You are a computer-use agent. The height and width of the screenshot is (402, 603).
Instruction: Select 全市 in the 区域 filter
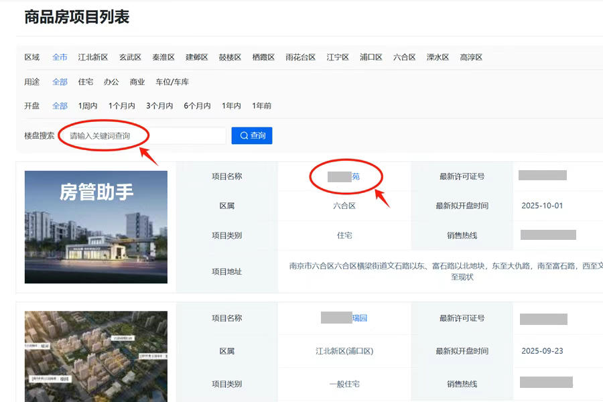pyautogui.click(x=60, y=58)
